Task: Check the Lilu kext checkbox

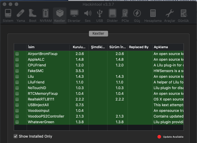Action: (17, 77)
